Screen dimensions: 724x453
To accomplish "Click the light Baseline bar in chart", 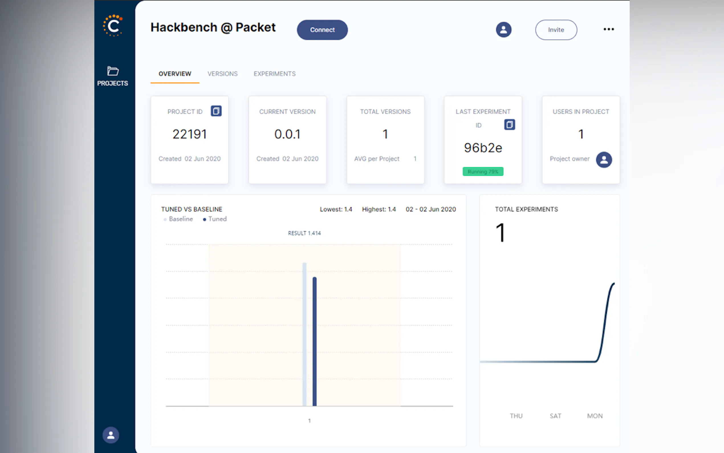I will coord(304,334).
